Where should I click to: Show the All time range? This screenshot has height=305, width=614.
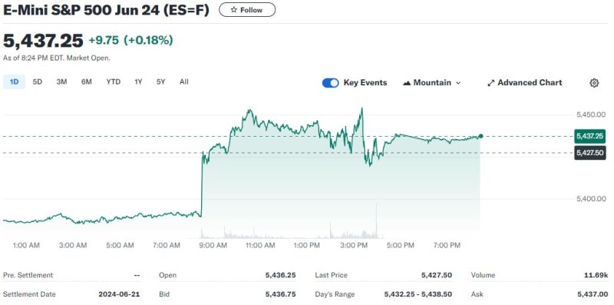[x=184, y=82]
